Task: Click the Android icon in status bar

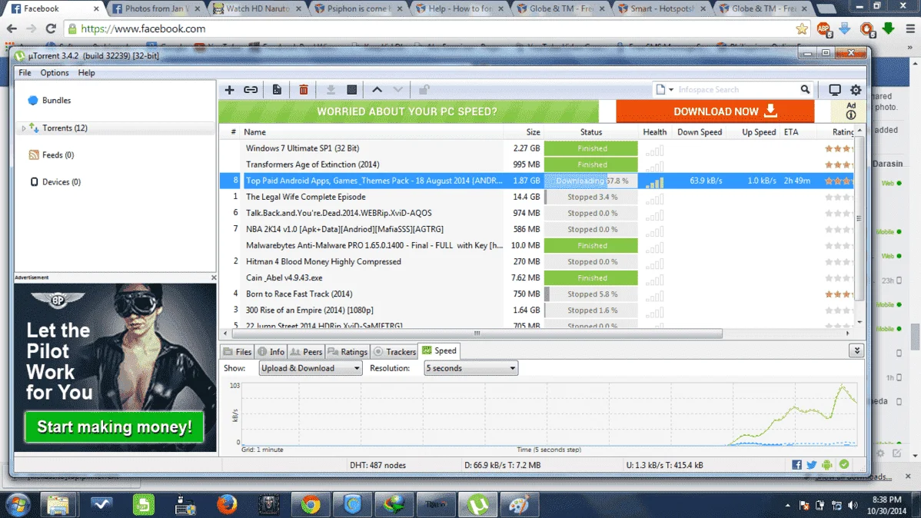Action: (827, 464)
